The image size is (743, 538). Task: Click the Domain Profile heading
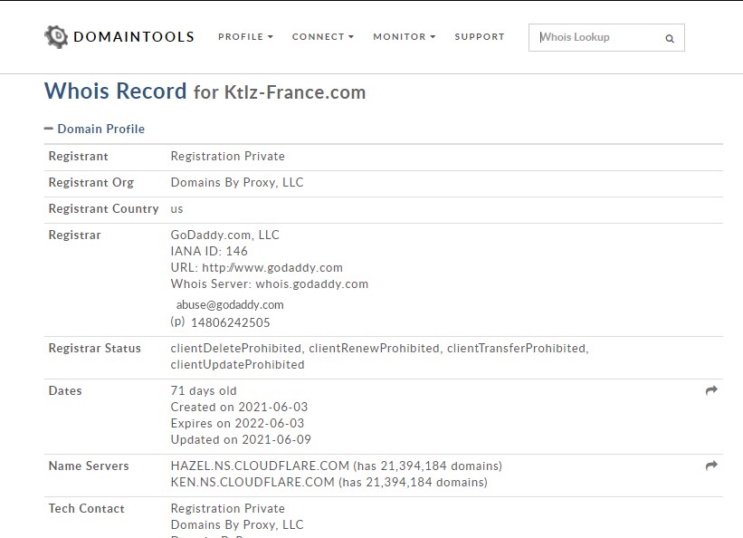100,129
